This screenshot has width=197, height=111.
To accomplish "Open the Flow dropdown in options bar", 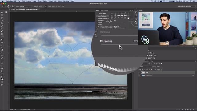I will pos(56,6).
